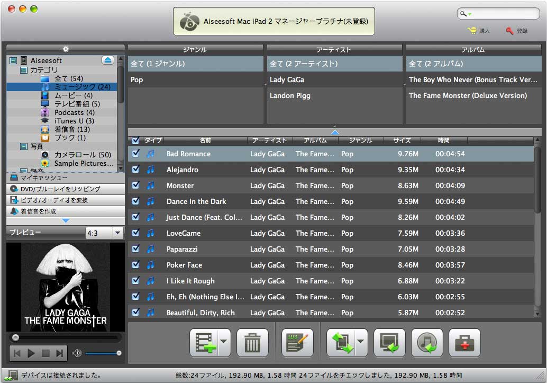The height and width of the screenshot is (383, 547).
Task: Click the export to computer icon
Action: coord(389,343)
